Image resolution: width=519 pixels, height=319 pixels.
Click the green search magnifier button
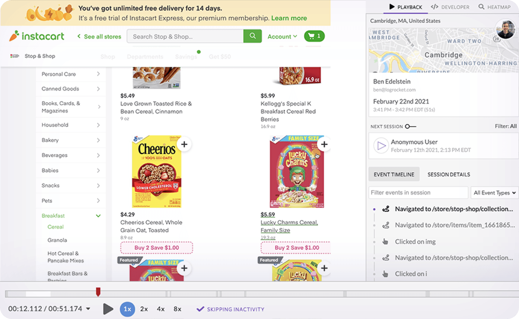[x=253, y=36]
